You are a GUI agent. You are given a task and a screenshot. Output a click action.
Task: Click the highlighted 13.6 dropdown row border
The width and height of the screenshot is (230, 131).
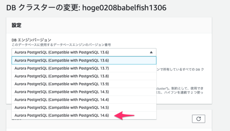pos(84,60)
